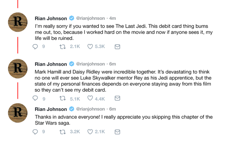Screen dimensions: 234x143
Task: Send the 4m tweet via direct message
Action: pyautogui.click(x=117, y=47)
